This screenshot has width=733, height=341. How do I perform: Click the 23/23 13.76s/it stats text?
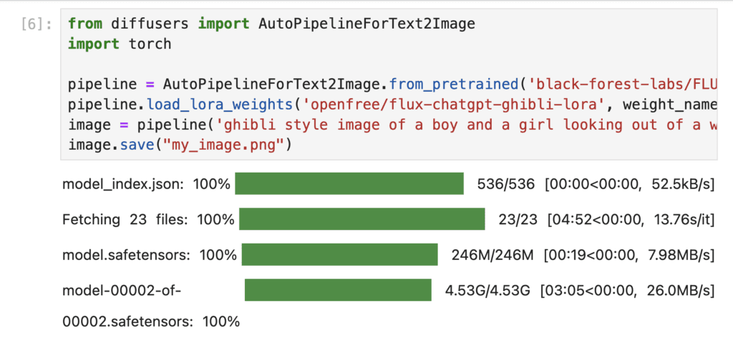pyautogui.click(x=607, y=220)
